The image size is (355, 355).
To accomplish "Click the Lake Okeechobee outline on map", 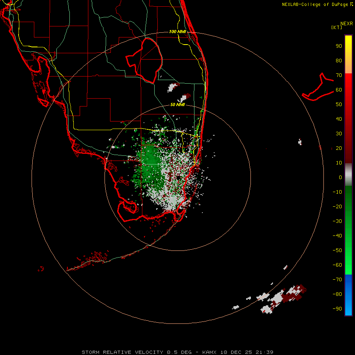I will (144, 60).
